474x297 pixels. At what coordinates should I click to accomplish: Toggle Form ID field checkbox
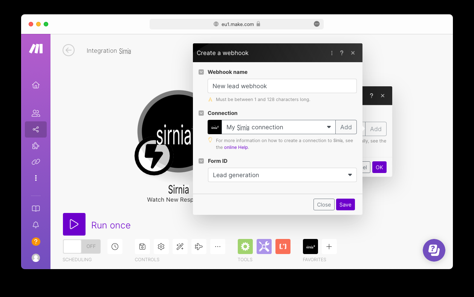pos(201,161)
